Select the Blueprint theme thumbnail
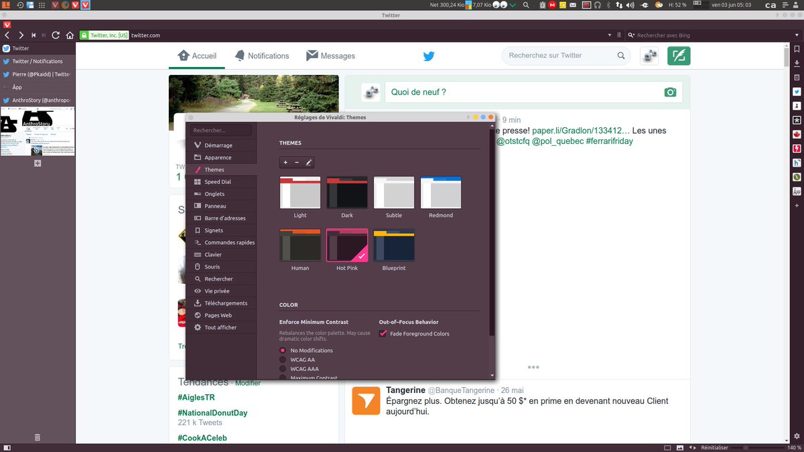The height and width of the screenshot is (452, 804). (x=394, y=245)
